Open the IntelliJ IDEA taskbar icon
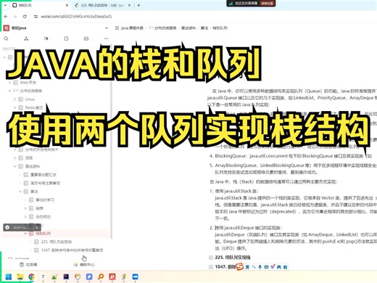This screenshot has height=283, width=377. (66, 276)
